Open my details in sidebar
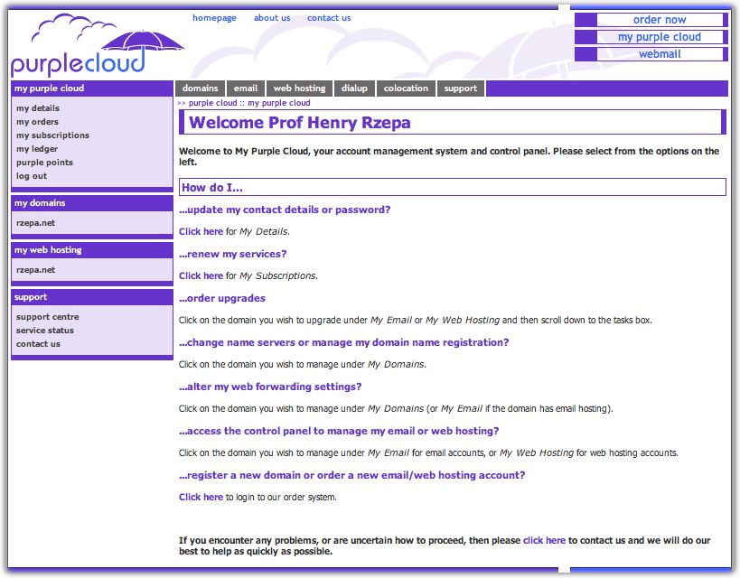 [38, 108]
